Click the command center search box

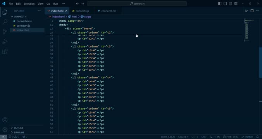pyautogui.click(x=137, y=3)
